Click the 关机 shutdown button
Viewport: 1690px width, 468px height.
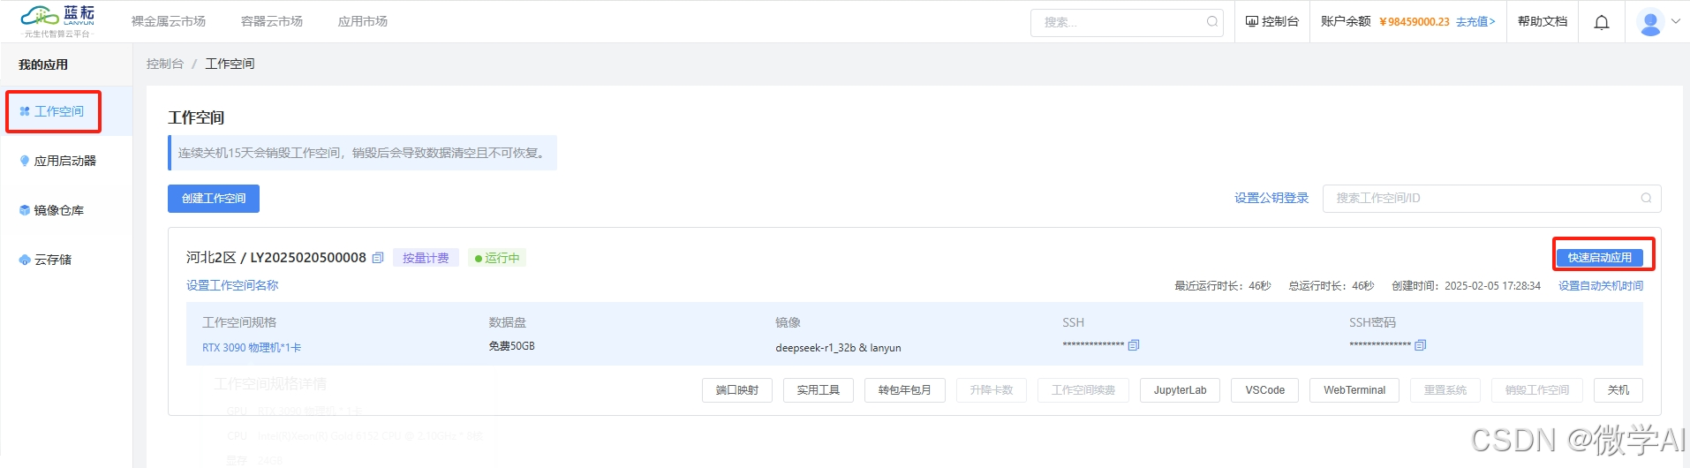[x=1618, y=390]
